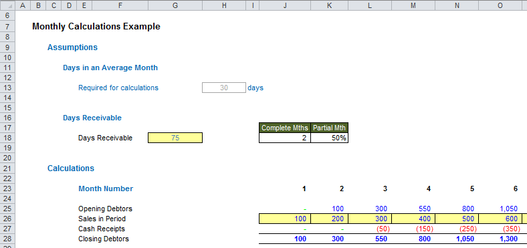Screen dimensions: 527x248
Task: Click Closing Debtors value 1,300
Action: tap(508, 239)
